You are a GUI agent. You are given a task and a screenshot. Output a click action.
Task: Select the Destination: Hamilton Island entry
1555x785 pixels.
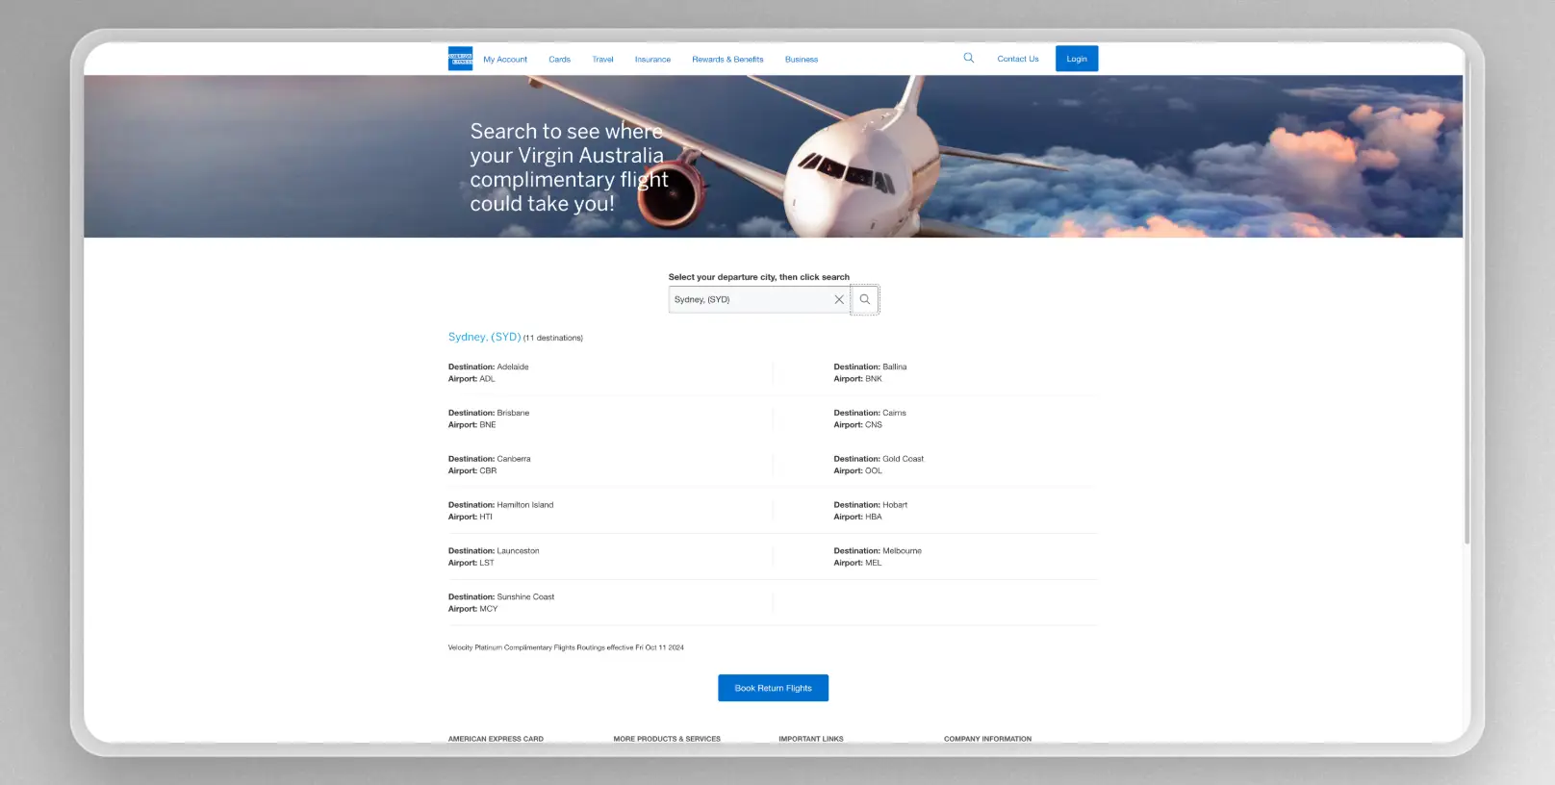[x=500, y=505]
